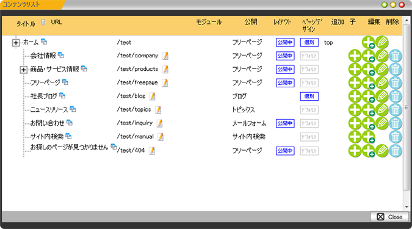Select the 社長ブログ tree item
This screenshot has width=412, height=229.
pyautogui.click(x=43, y=96)
